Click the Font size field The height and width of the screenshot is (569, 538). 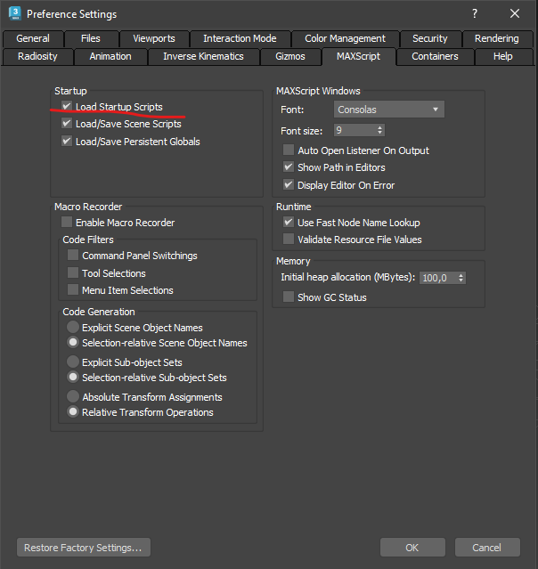[355, 130]
